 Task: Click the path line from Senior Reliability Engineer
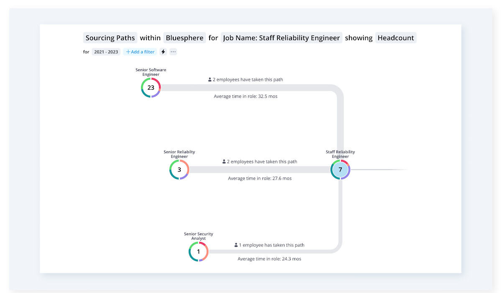click(259, 170)
